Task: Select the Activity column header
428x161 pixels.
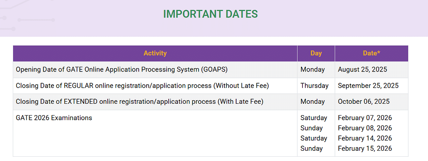Action: [155, 53]
